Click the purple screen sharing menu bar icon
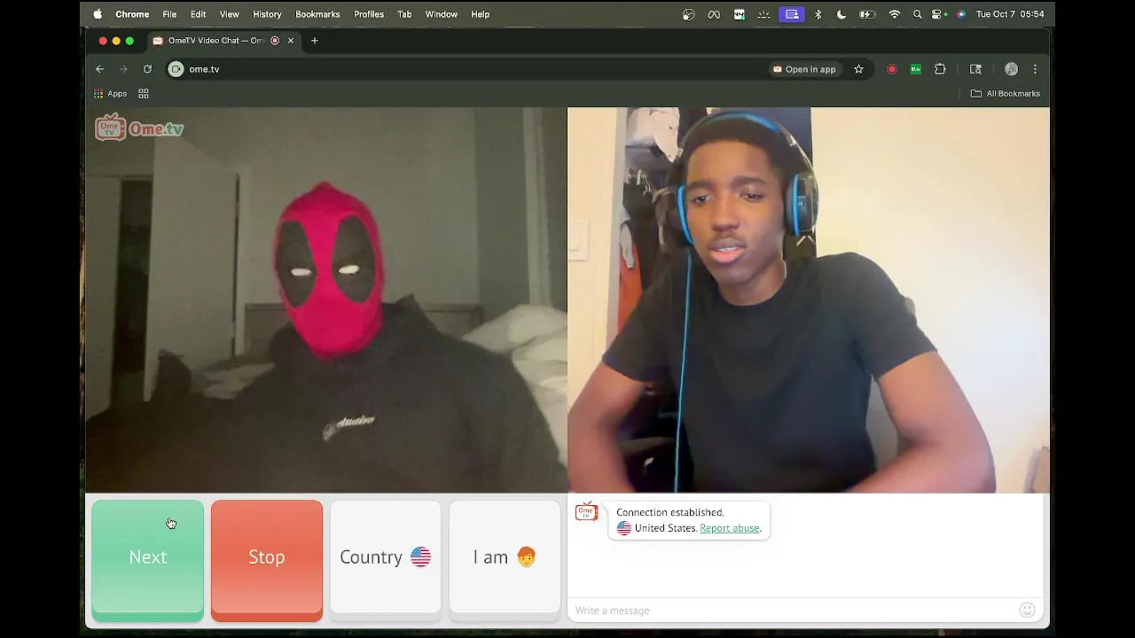 coord(792,14)
